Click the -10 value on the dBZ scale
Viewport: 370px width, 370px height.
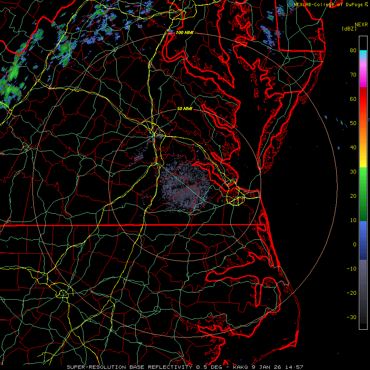[x=351, y=269]
